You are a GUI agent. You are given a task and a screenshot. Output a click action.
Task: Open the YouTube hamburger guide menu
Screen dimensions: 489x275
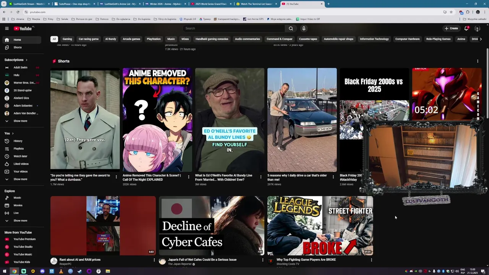click(6, 28)
